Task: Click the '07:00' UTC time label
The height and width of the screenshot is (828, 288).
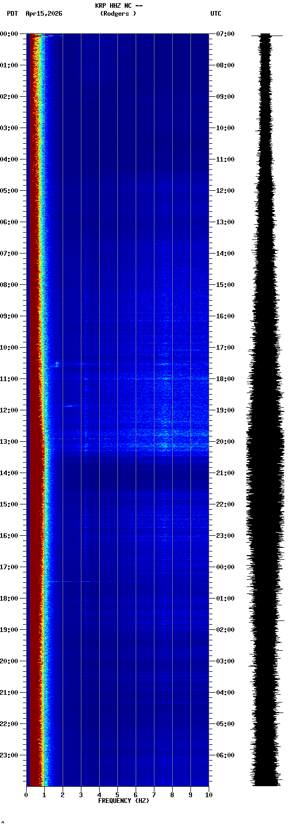Action: 225,34
